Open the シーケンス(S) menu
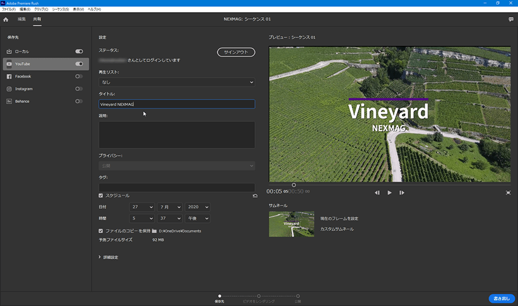518x306 pixels. click(x=59, y=10)
